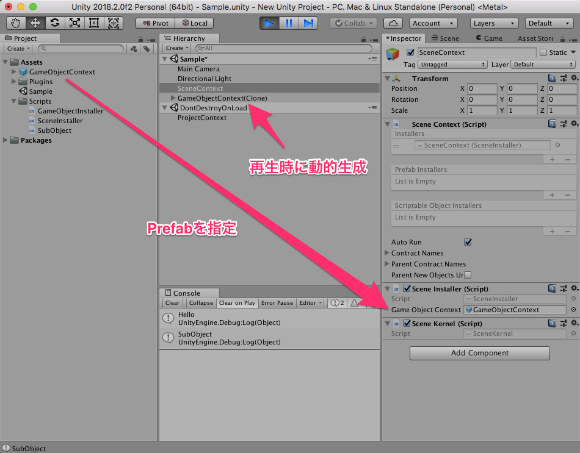Open Transform component help icon
The width and height of the screenshot is (580, 453).
click(552, 78)
